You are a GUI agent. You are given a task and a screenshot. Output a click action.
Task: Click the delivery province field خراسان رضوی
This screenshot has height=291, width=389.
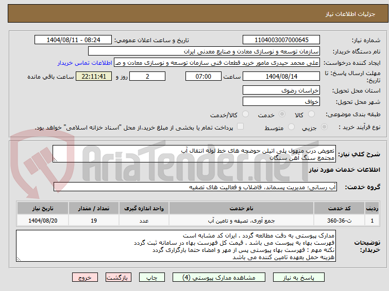(x=281, y=90)
